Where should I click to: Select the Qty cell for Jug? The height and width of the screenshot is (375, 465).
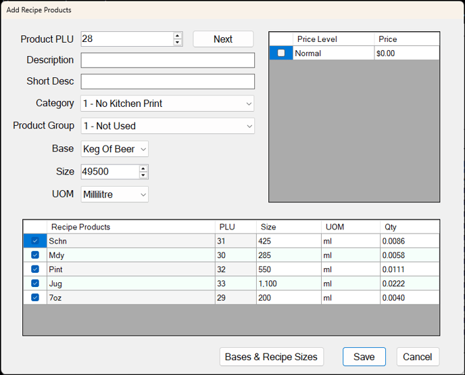pyautogui.click(x=409, y=284)
